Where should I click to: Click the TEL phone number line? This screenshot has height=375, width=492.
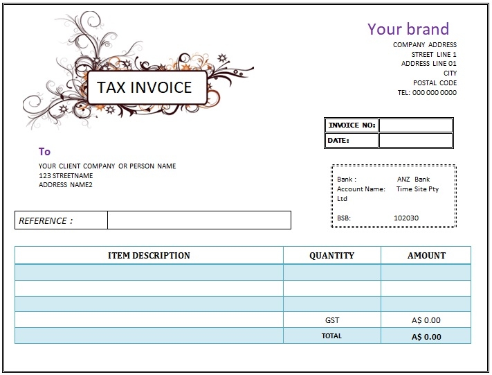(426, 93)
